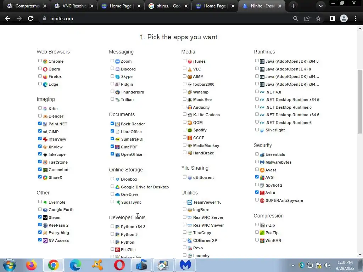Screen dimensions: 363x272
Task: Click the Discord icon under Messaging
Action: [x=117, y=69]
